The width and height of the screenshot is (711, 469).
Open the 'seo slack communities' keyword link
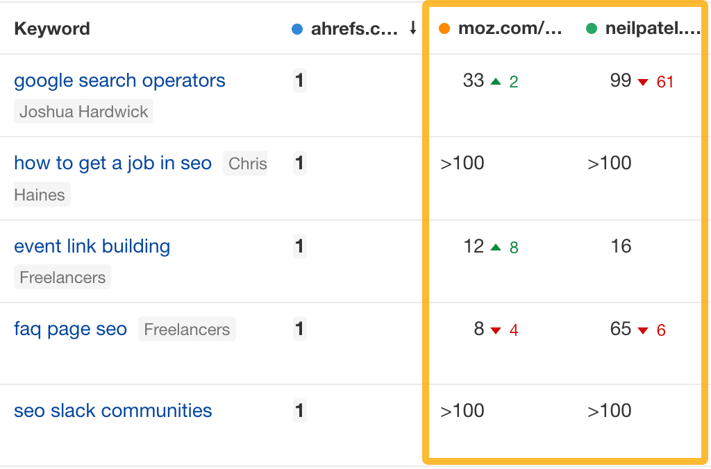pos(112,410)
